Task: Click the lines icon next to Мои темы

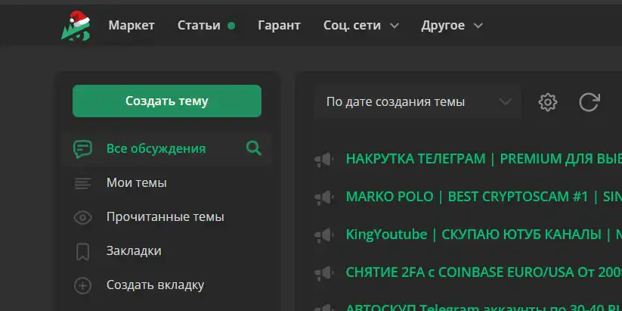Action: 82,183
